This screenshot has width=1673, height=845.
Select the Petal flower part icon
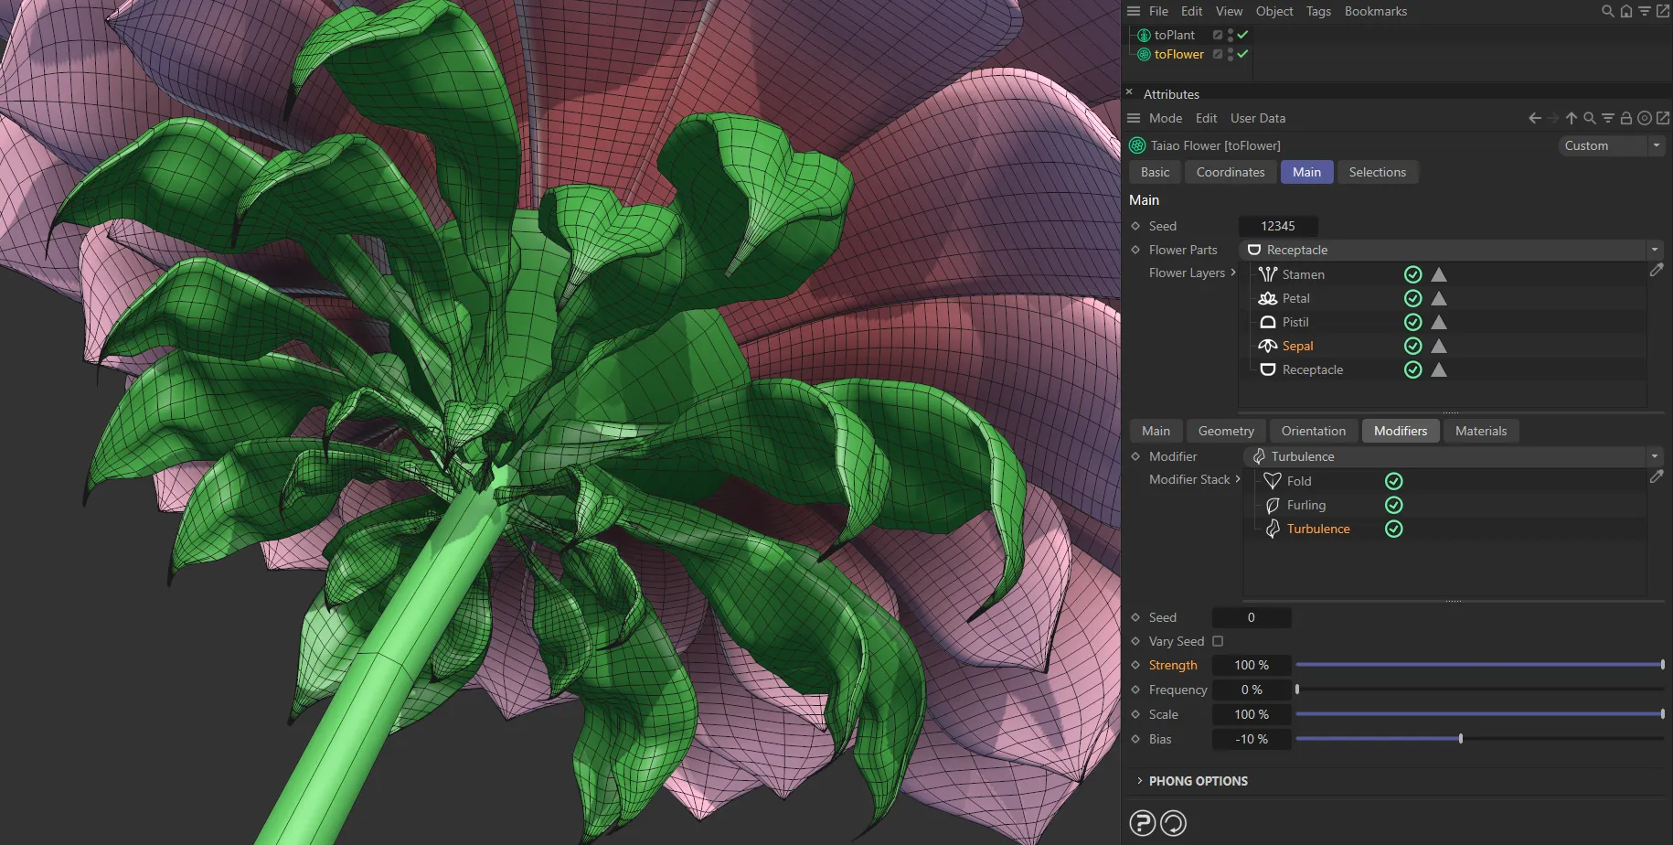1268,297
